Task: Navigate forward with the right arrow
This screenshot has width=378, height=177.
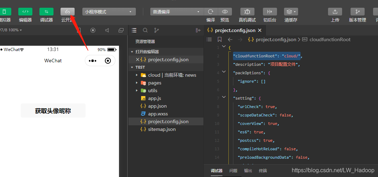Action: [240, 39]
